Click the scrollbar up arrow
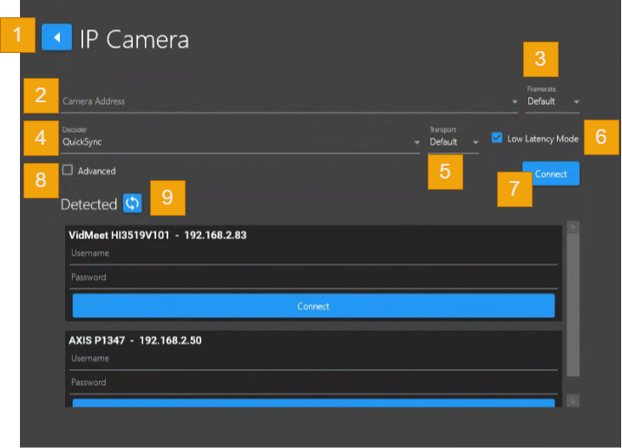The image size is (622, 448). pyautogui.click(x=573, y=228)
